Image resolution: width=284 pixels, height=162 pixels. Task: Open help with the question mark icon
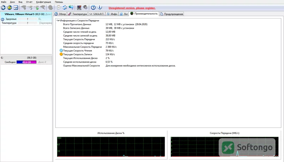(x=93, y=7)
